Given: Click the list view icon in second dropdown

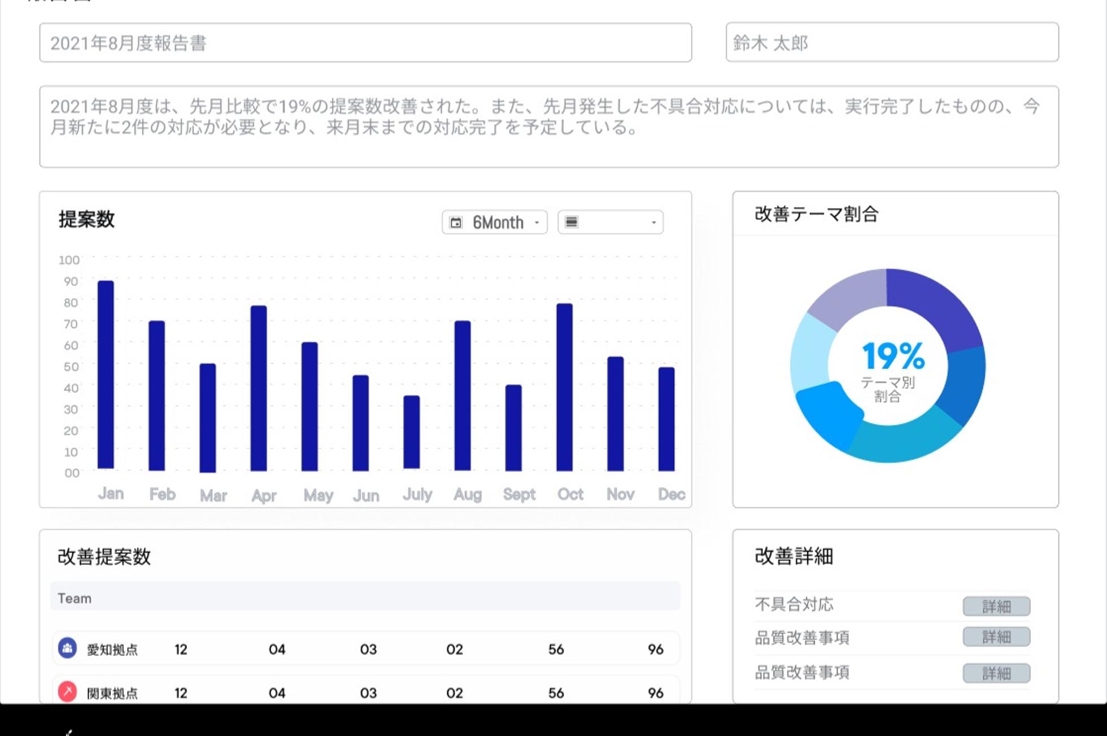Looking at the screenshot, I should pos(572,222).
